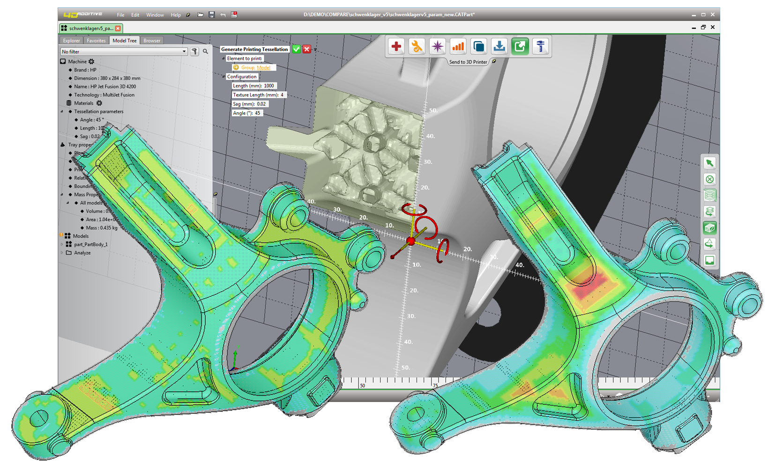Confirm tessellation with the green checkmark

point(296,49)
